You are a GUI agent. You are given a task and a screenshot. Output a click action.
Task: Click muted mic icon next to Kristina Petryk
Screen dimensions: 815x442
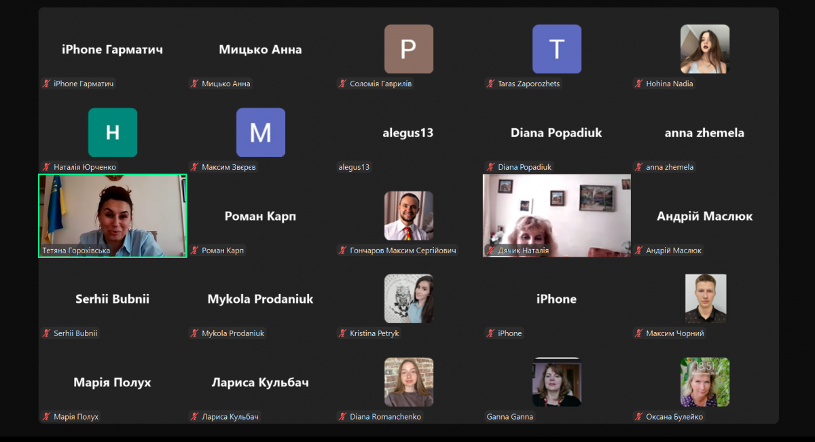point(342,333)
